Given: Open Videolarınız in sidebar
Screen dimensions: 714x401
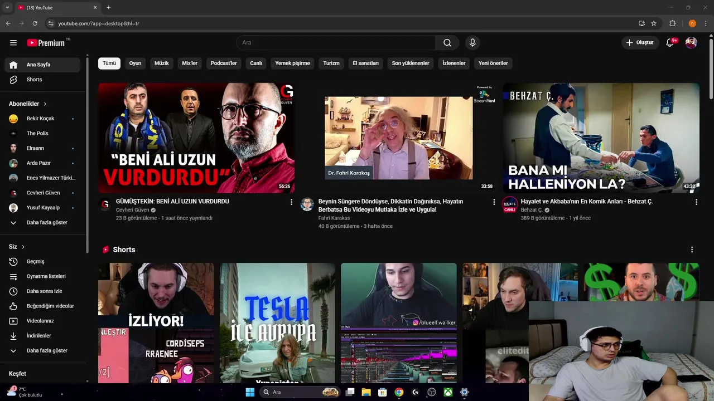Looking at the screenshot, I should coord(42,321).
